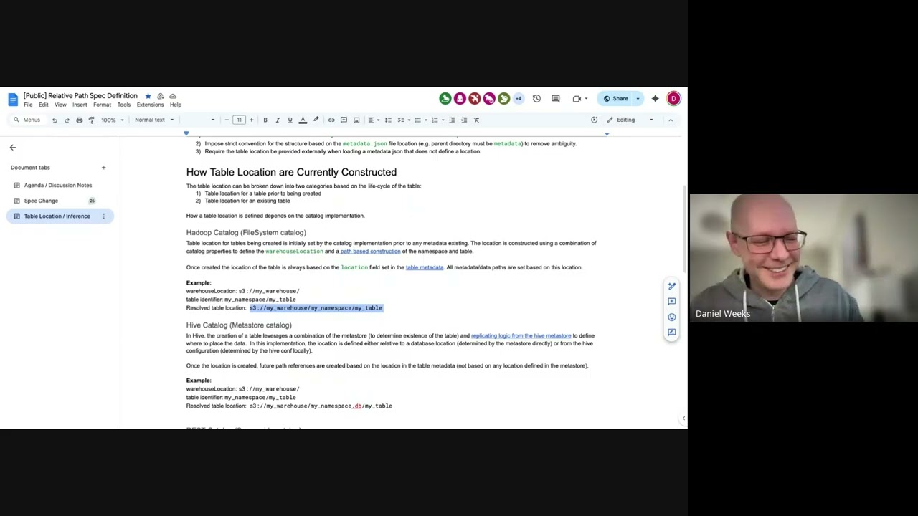Viewport: 918px width, 516px height.
Task: Increase font size with plus button
Action: click(251, 120)
